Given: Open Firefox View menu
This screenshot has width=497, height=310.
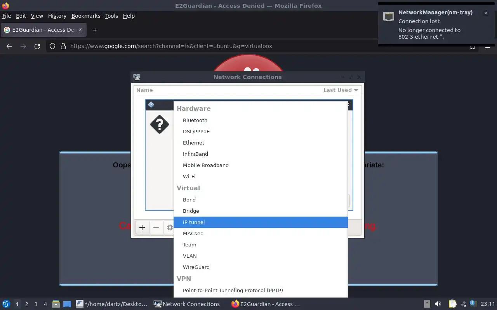Looking at the screenshot, I should tap(37, 16).
